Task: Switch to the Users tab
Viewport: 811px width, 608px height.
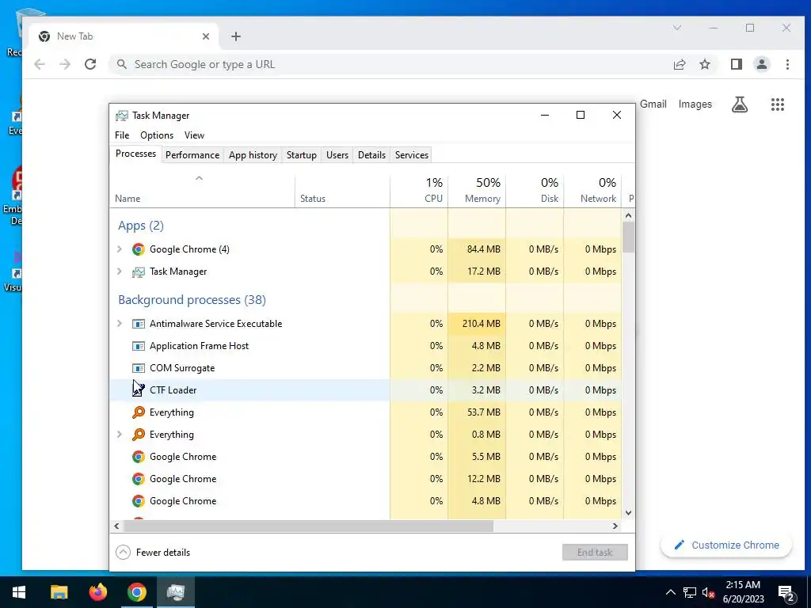Action: pos(337,155)
